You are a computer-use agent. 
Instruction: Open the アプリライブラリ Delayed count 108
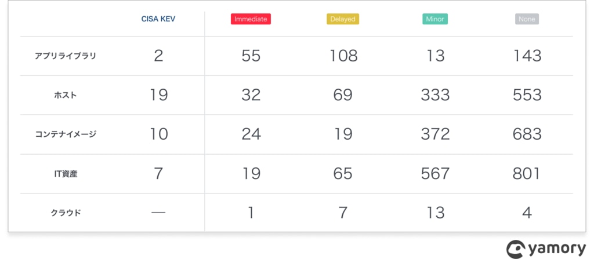[343, 56]
